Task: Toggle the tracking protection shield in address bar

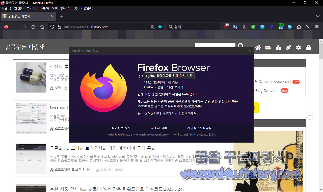Action: tap(52, 26)
